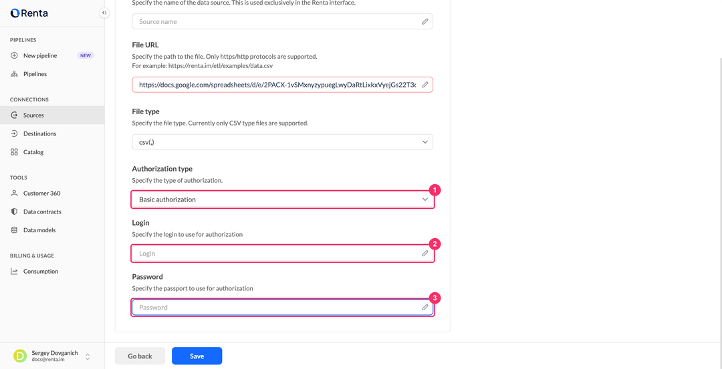Click the Consumption chart icon

pos(14,272)
